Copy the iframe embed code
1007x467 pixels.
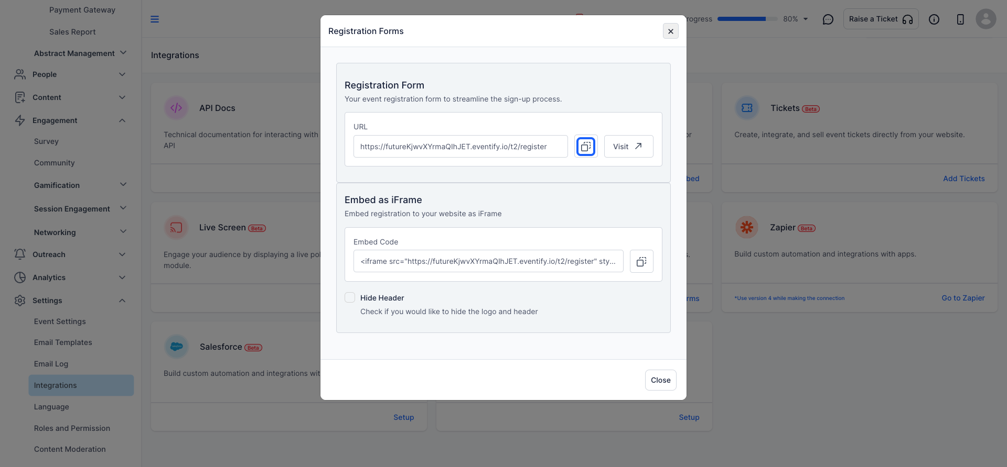(x=641, y=261)
